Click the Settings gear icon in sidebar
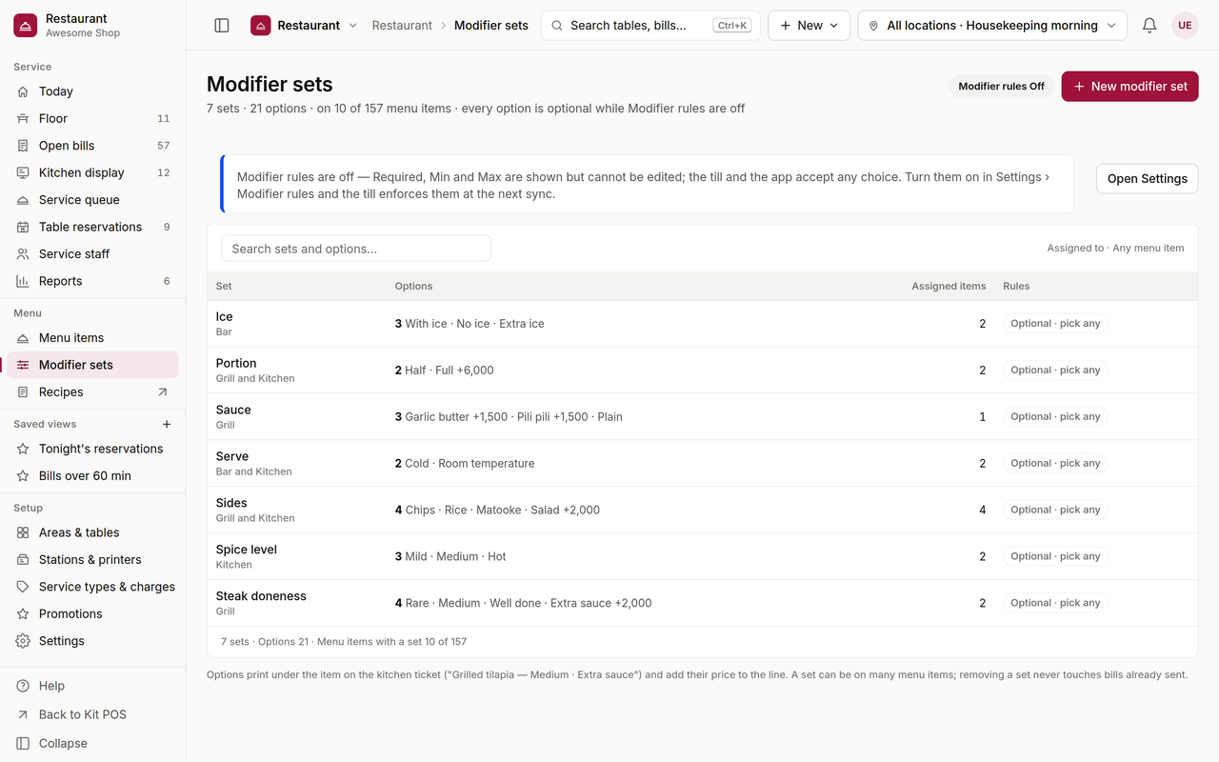The image size is (1219, 762). [x=23, y=641]
